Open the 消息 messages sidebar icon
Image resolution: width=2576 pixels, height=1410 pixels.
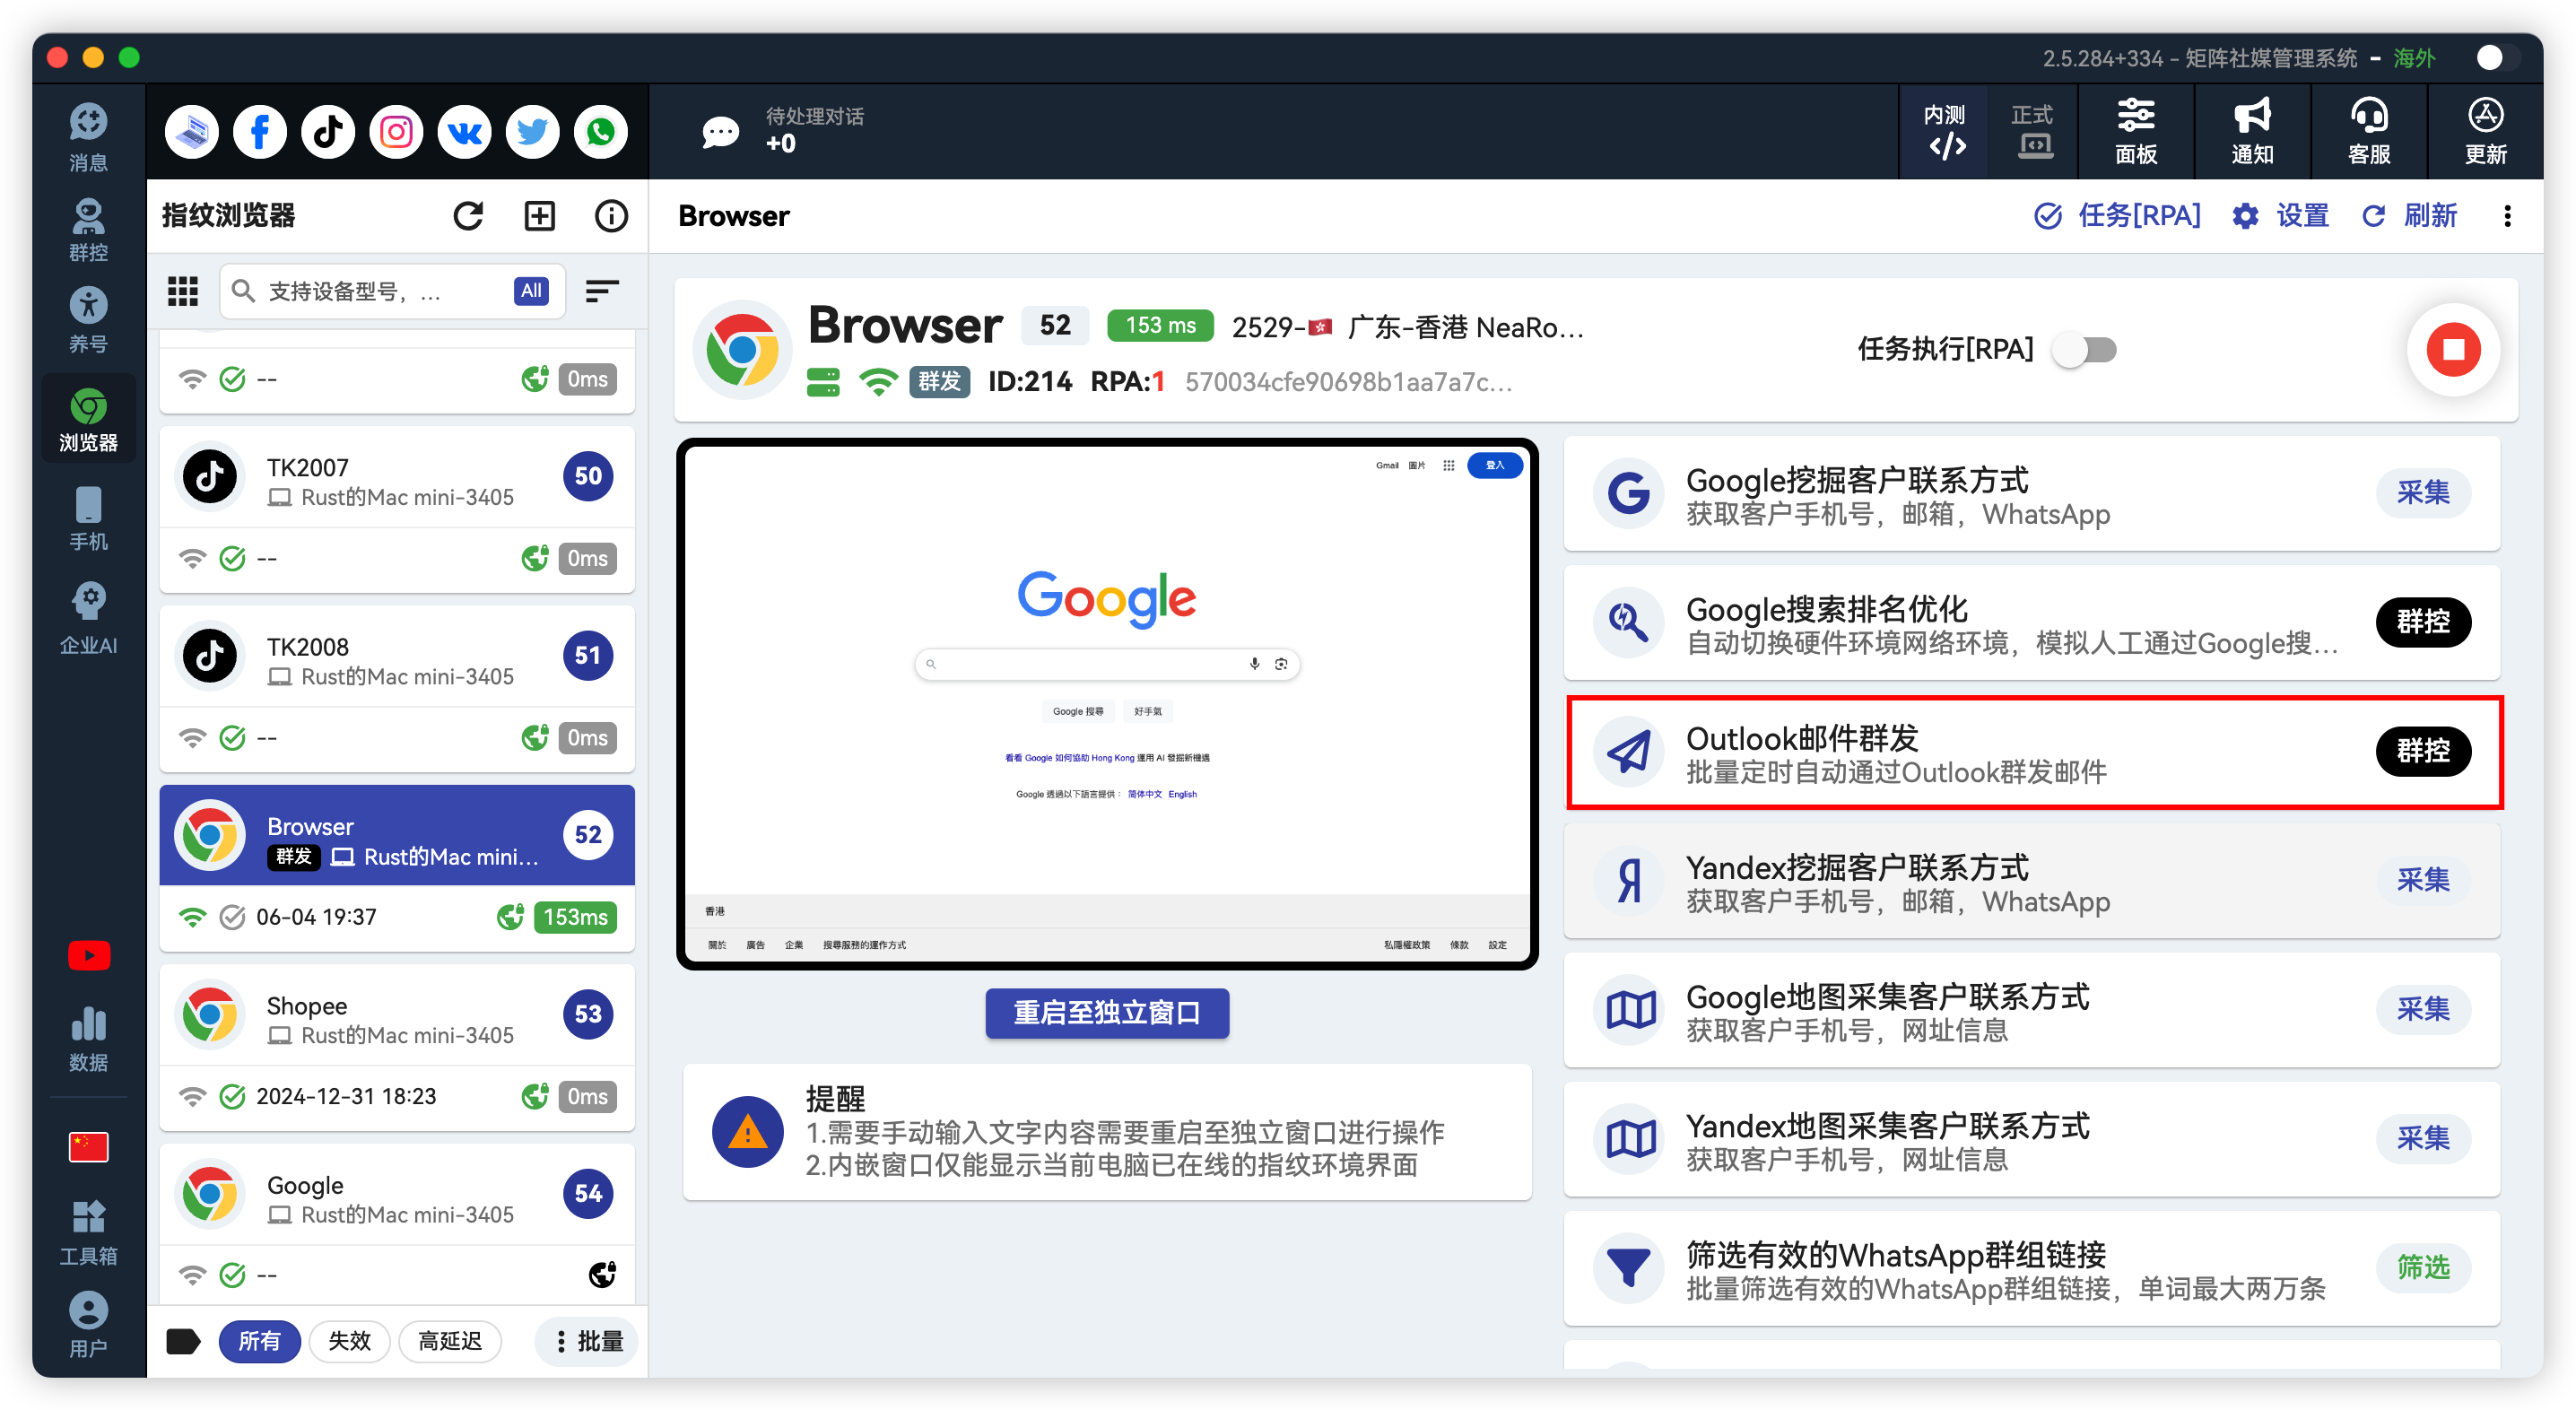[88, 137]
